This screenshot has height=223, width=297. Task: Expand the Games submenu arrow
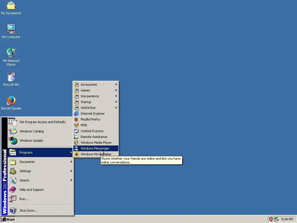pos(116,90)
